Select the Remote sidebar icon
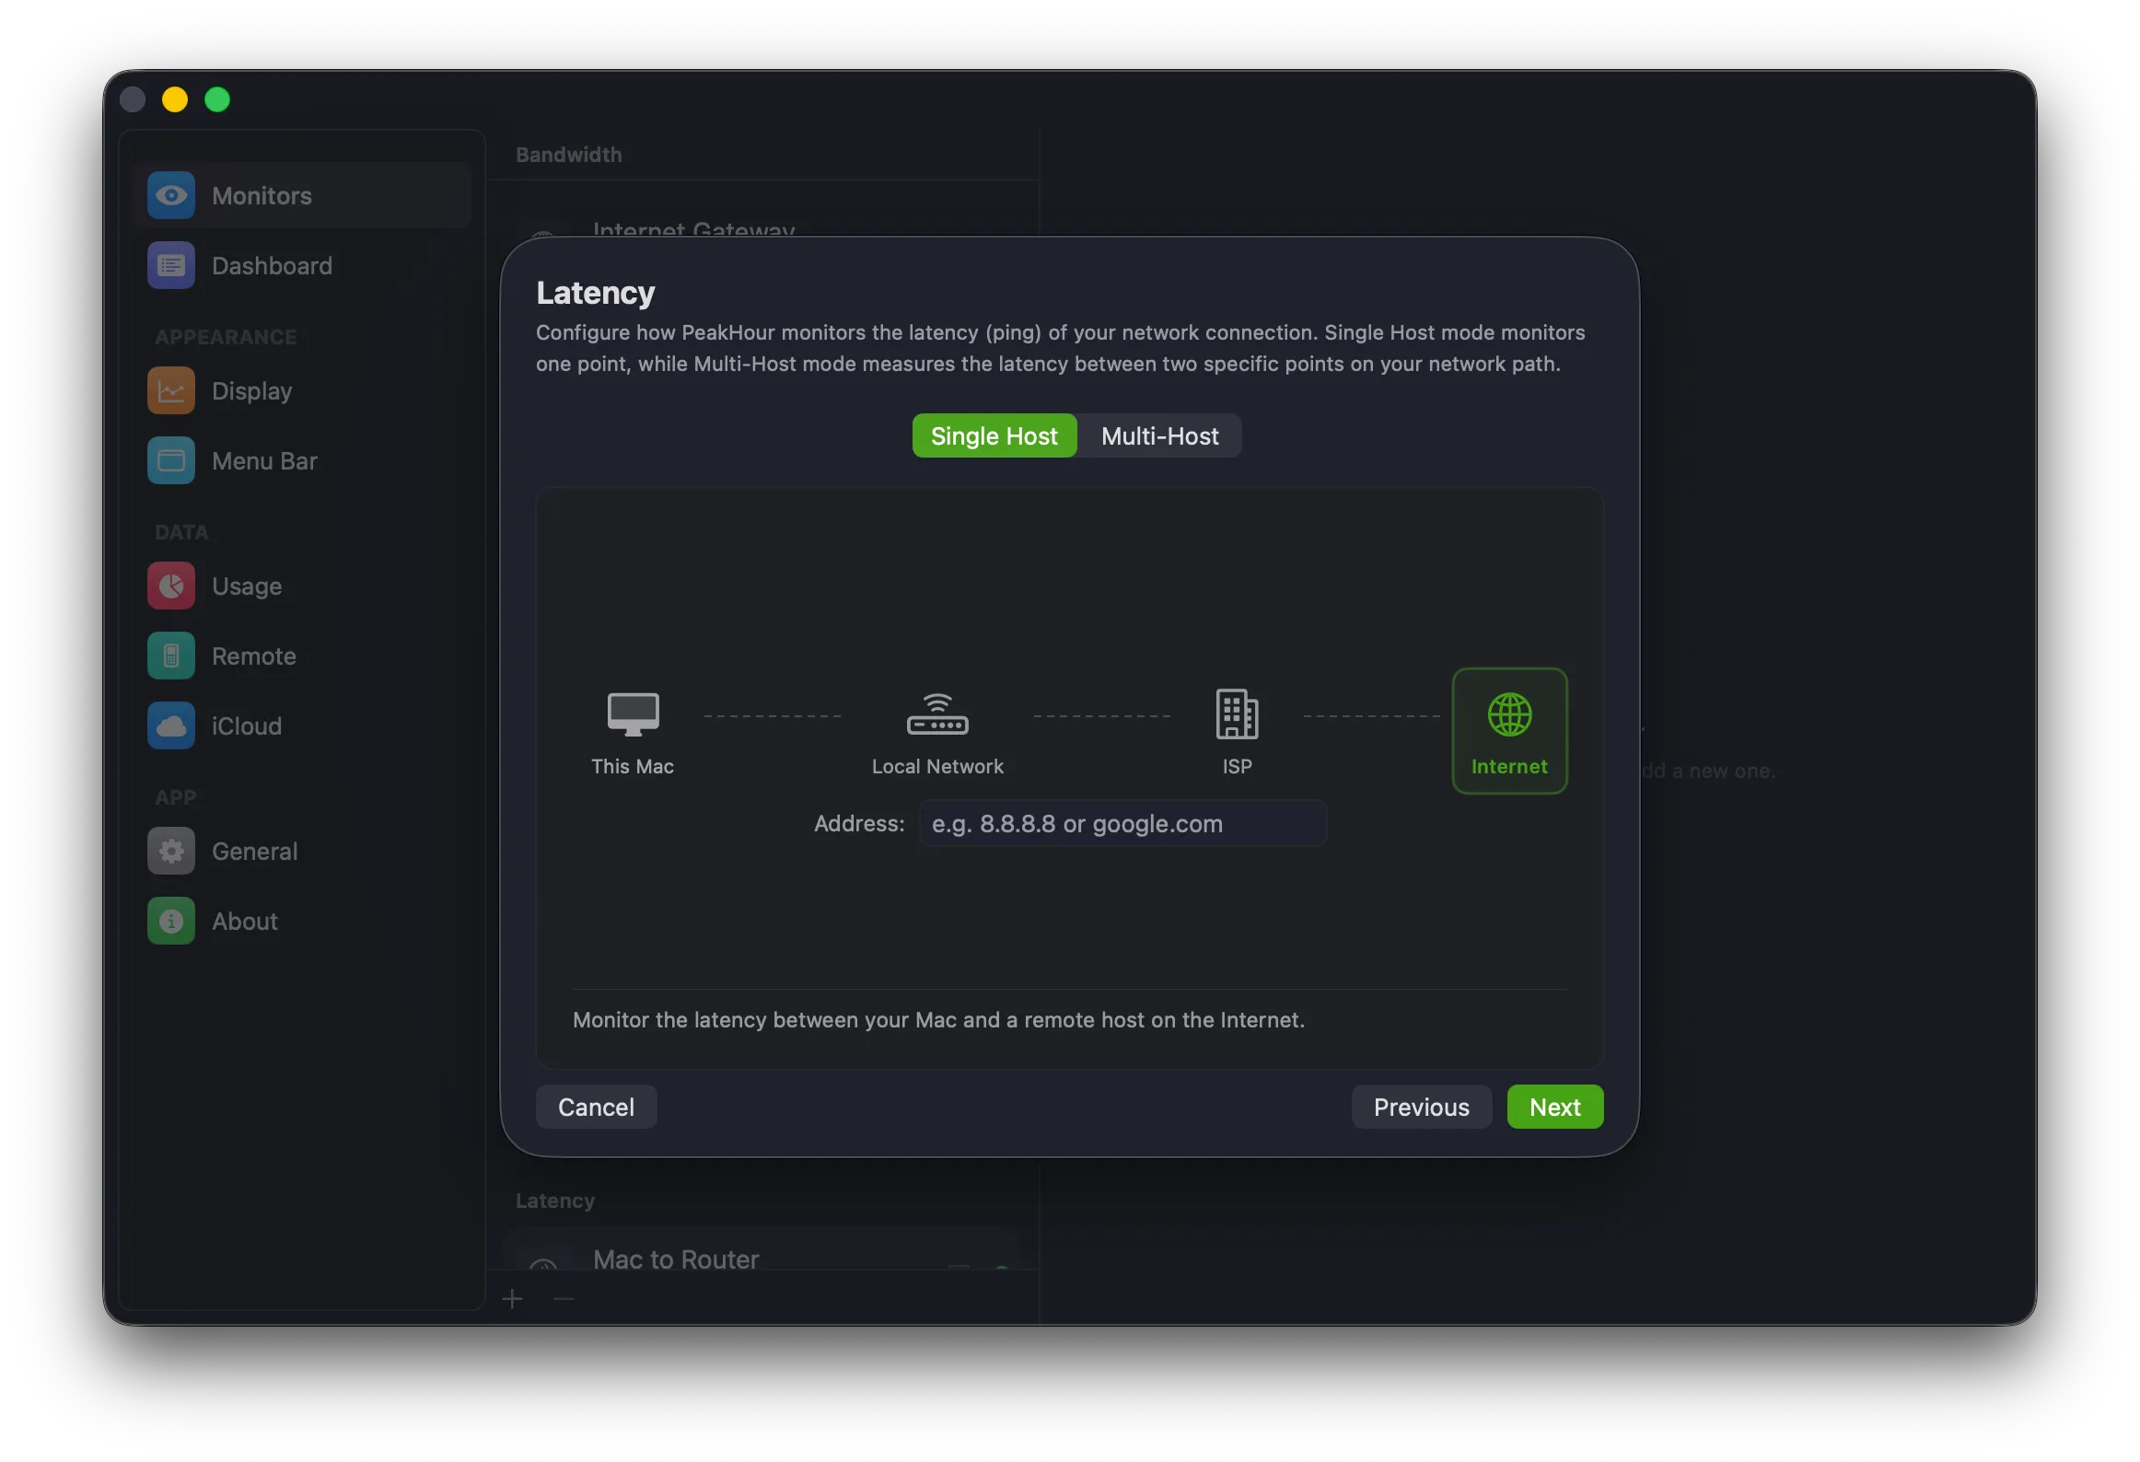The image size is (2140, 1462). [171, 656]
